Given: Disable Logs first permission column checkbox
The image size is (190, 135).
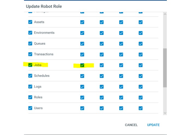Looking at the screenshot, I should click(x=82, y=87).
